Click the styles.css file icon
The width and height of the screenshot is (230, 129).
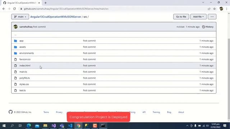coord(15,84)
